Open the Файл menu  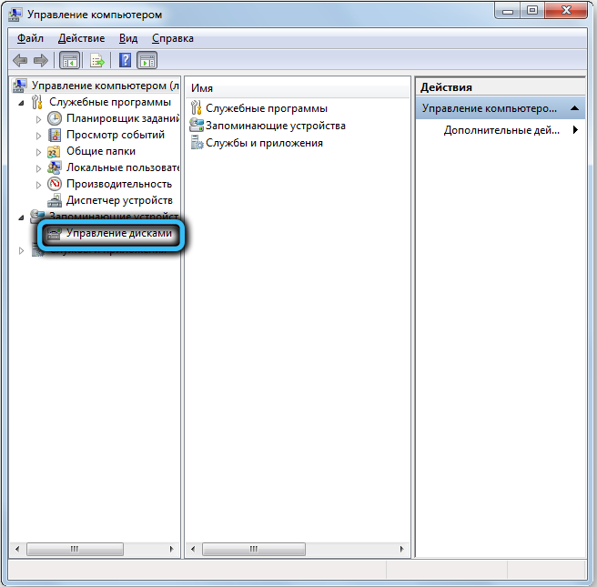pyautogui.click(x=30, y=38)
